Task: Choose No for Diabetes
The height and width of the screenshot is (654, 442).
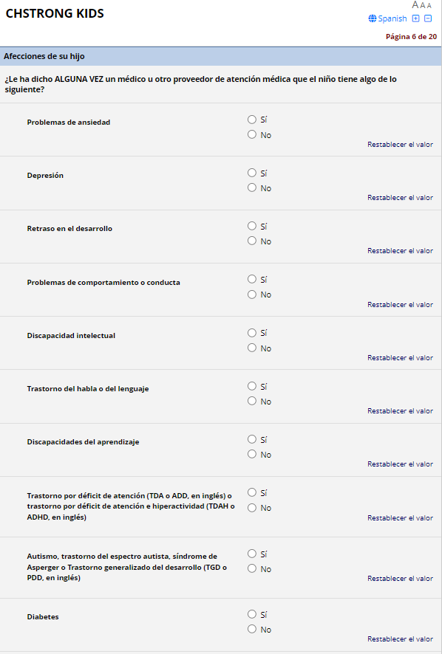Action: click(x=251, y=629)
